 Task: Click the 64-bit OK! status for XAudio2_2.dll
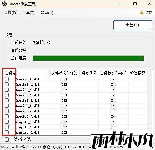[113, 90]
